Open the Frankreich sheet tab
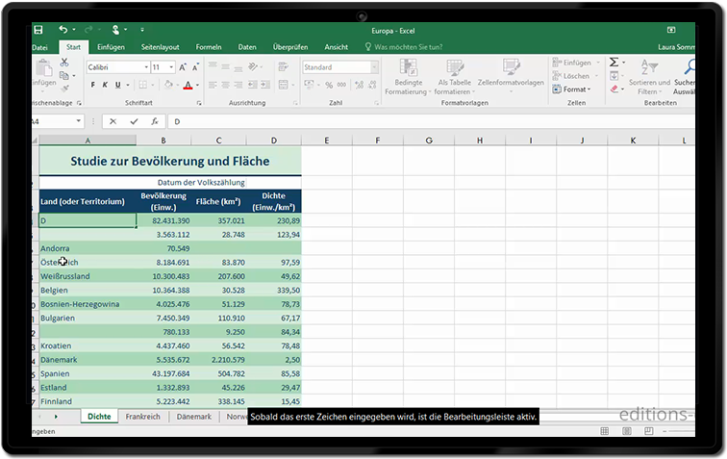The width and height of the screenshot is (727, 459). tap(142, 417)
